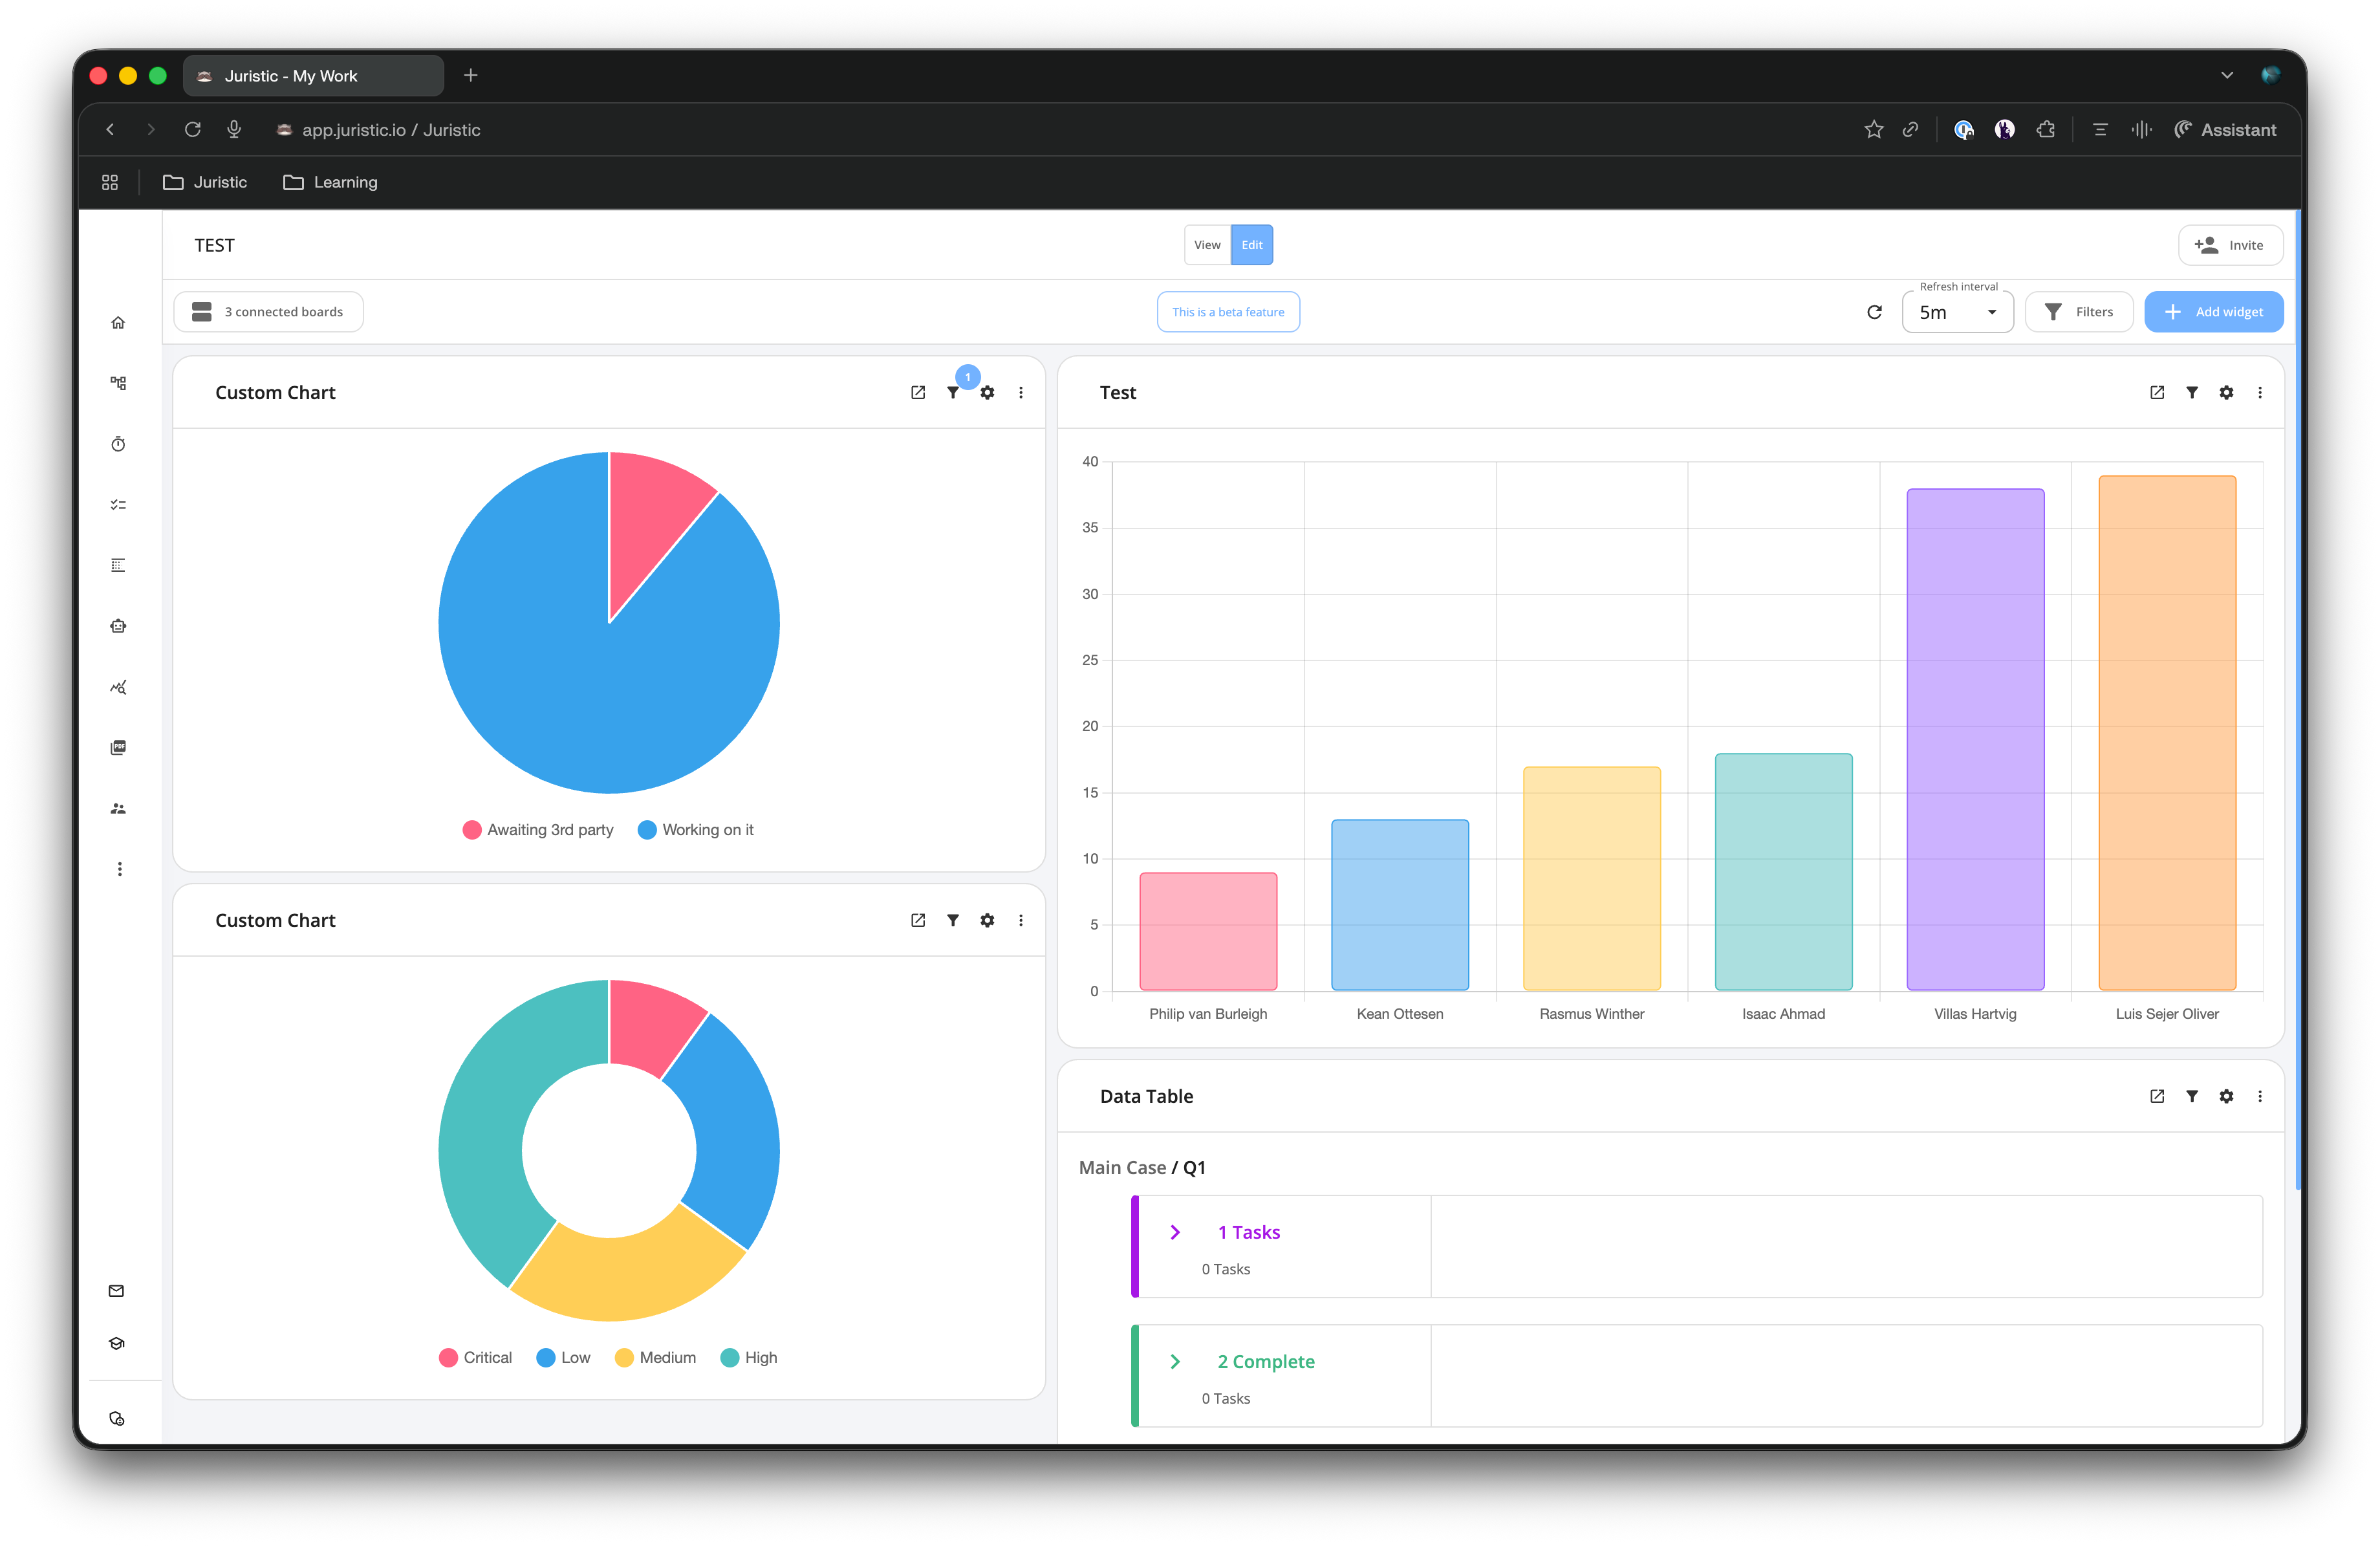This screenshot has height=1546, width=2380.
Task: Open the first Custom Chart in expanded view
Action: click(918, 393)
